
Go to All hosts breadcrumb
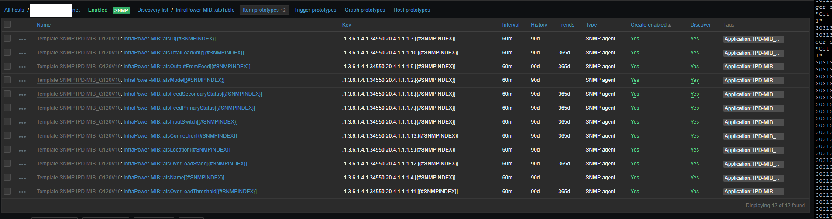point(14,10)
